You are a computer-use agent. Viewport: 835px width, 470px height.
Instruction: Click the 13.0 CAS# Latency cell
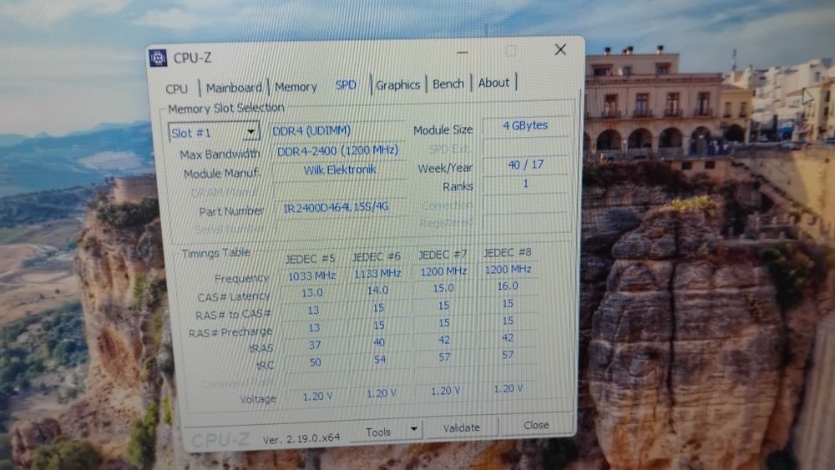312,293
